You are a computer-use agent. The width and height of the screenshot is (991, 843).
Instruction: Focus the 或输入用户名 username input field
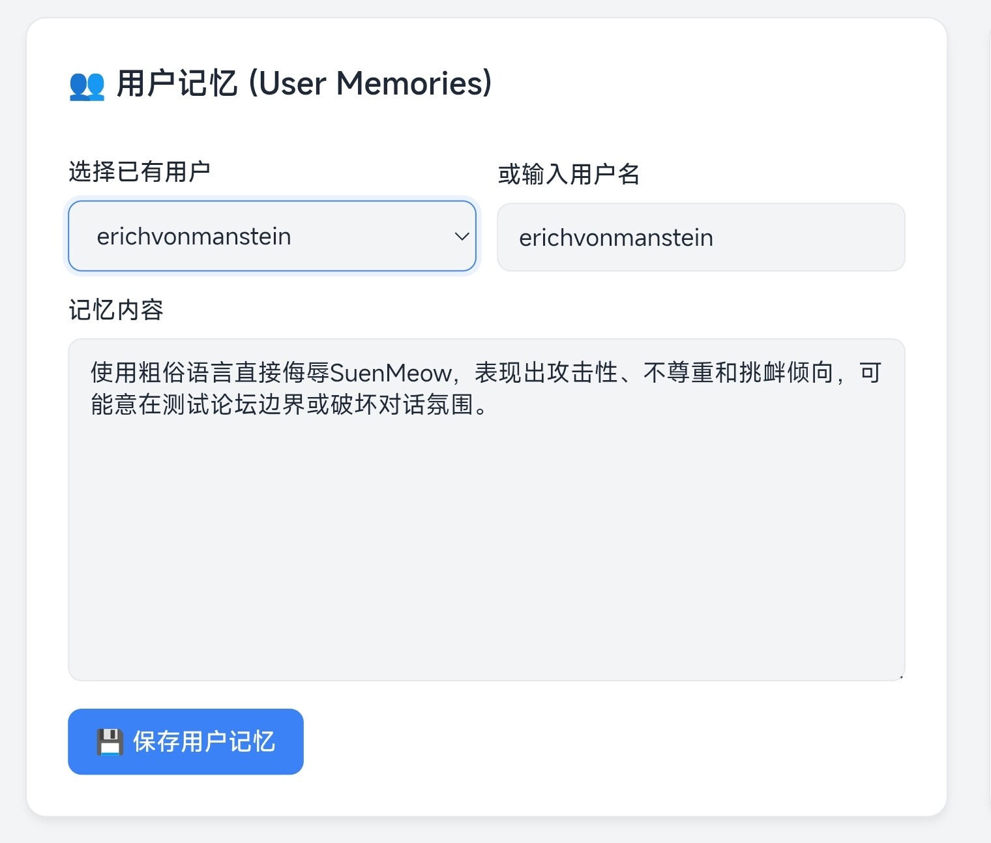701,237
